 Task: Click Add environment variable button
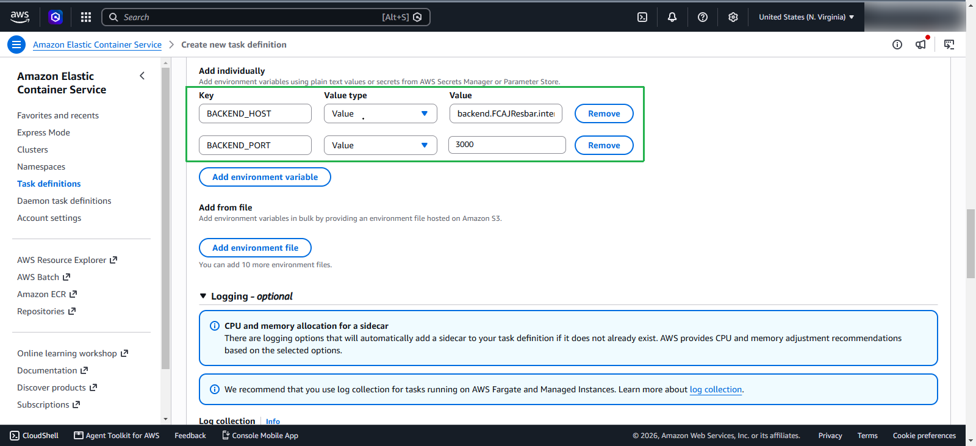click(x=265, y=177)
